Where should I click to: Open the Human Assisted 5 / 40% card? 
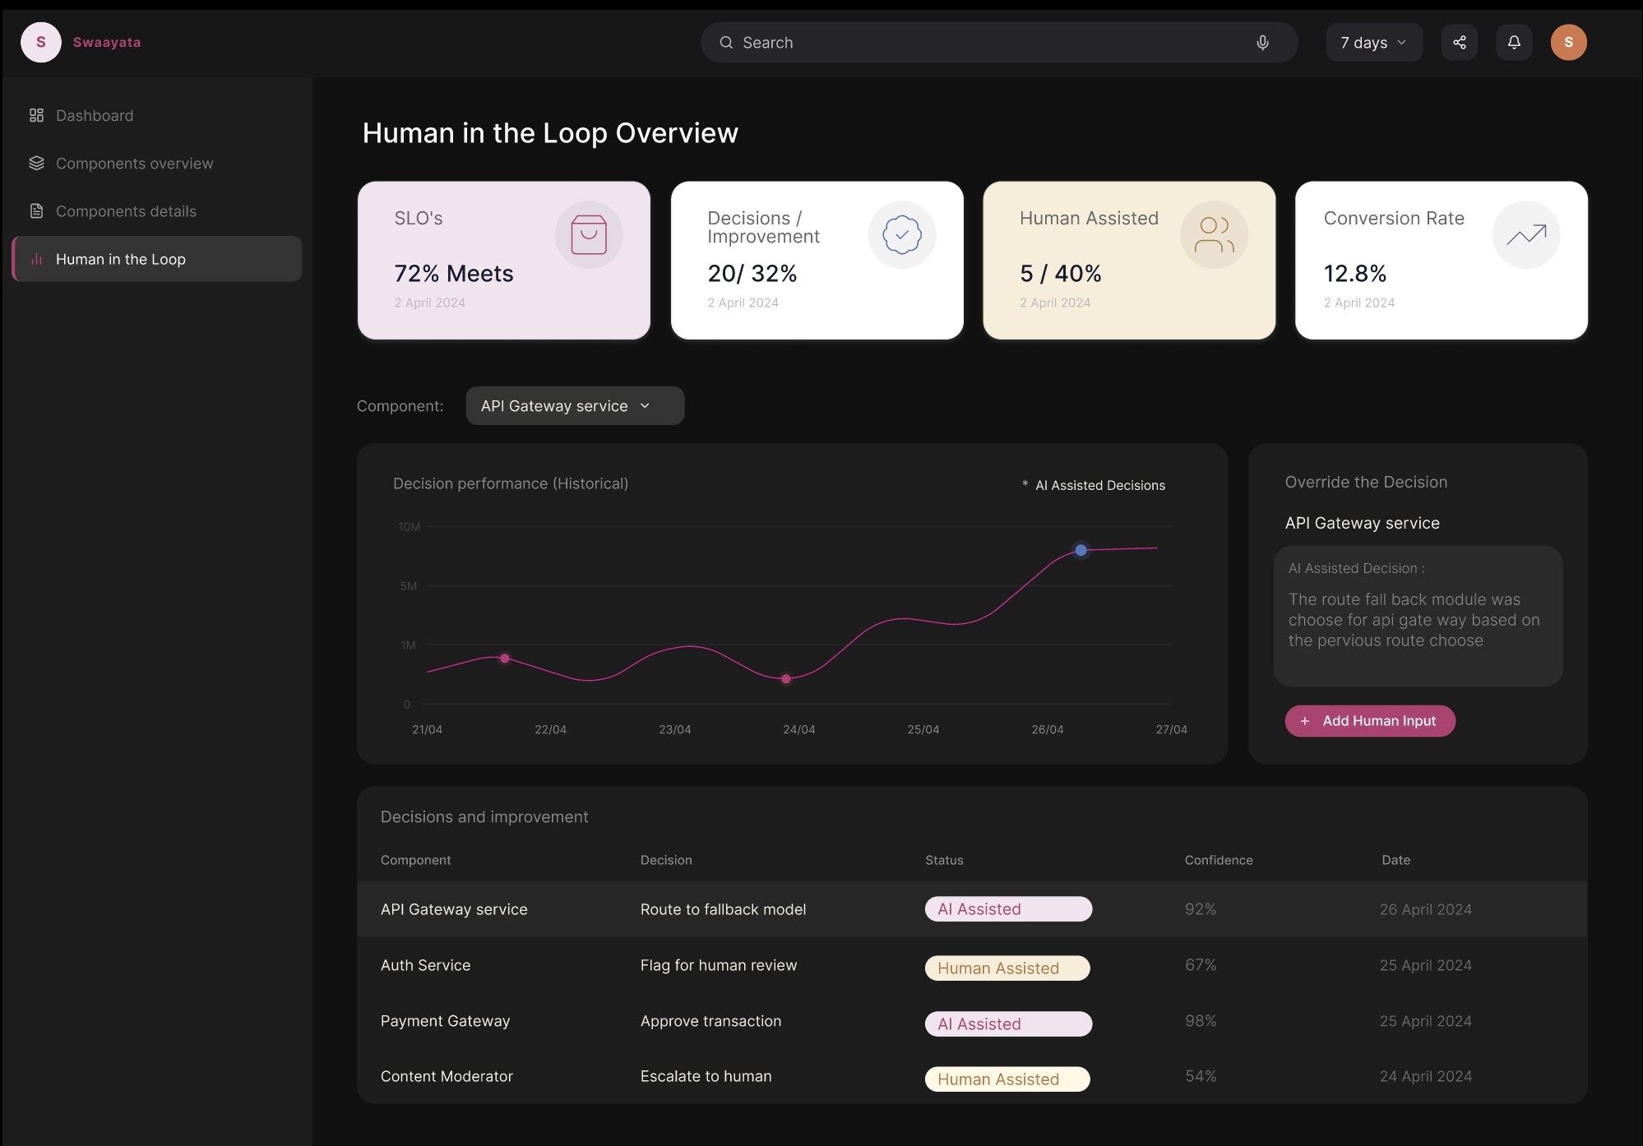click(x=1129, y=260)
